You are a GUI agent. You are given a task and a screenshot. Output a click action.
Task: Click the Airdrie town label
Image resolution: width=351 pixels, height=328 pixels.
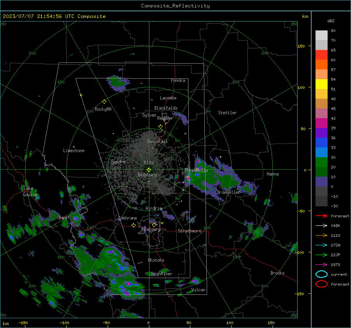tap(154, 208)
